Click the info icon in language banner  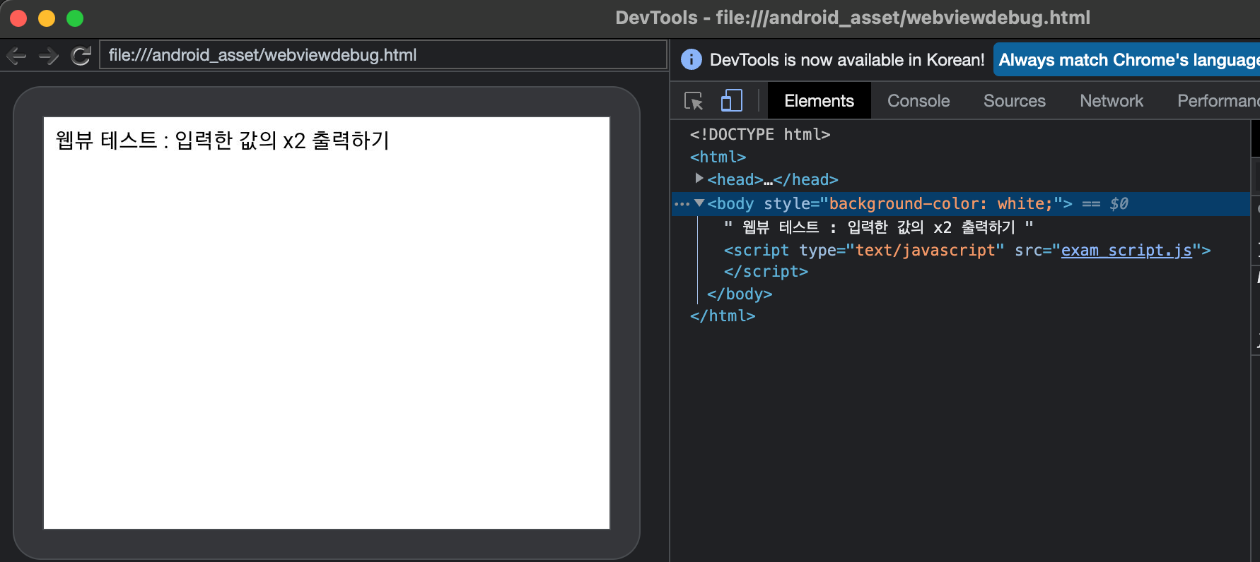pyautogui.click(x=691, y=60)
